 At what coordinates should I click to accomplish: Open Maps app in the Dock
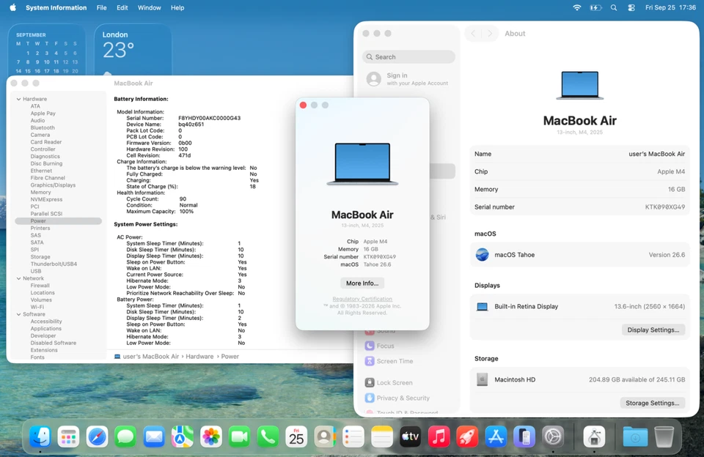tap(183, 436)
